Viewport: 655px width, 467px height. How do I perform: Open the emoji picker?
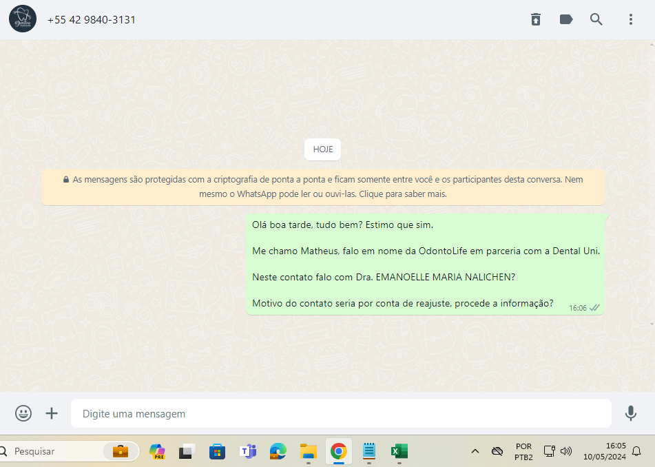click(x=23, y=413)
